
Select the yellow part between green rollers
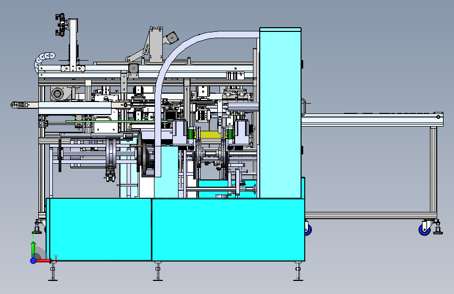pyautogui.click(x=210, y=134)
